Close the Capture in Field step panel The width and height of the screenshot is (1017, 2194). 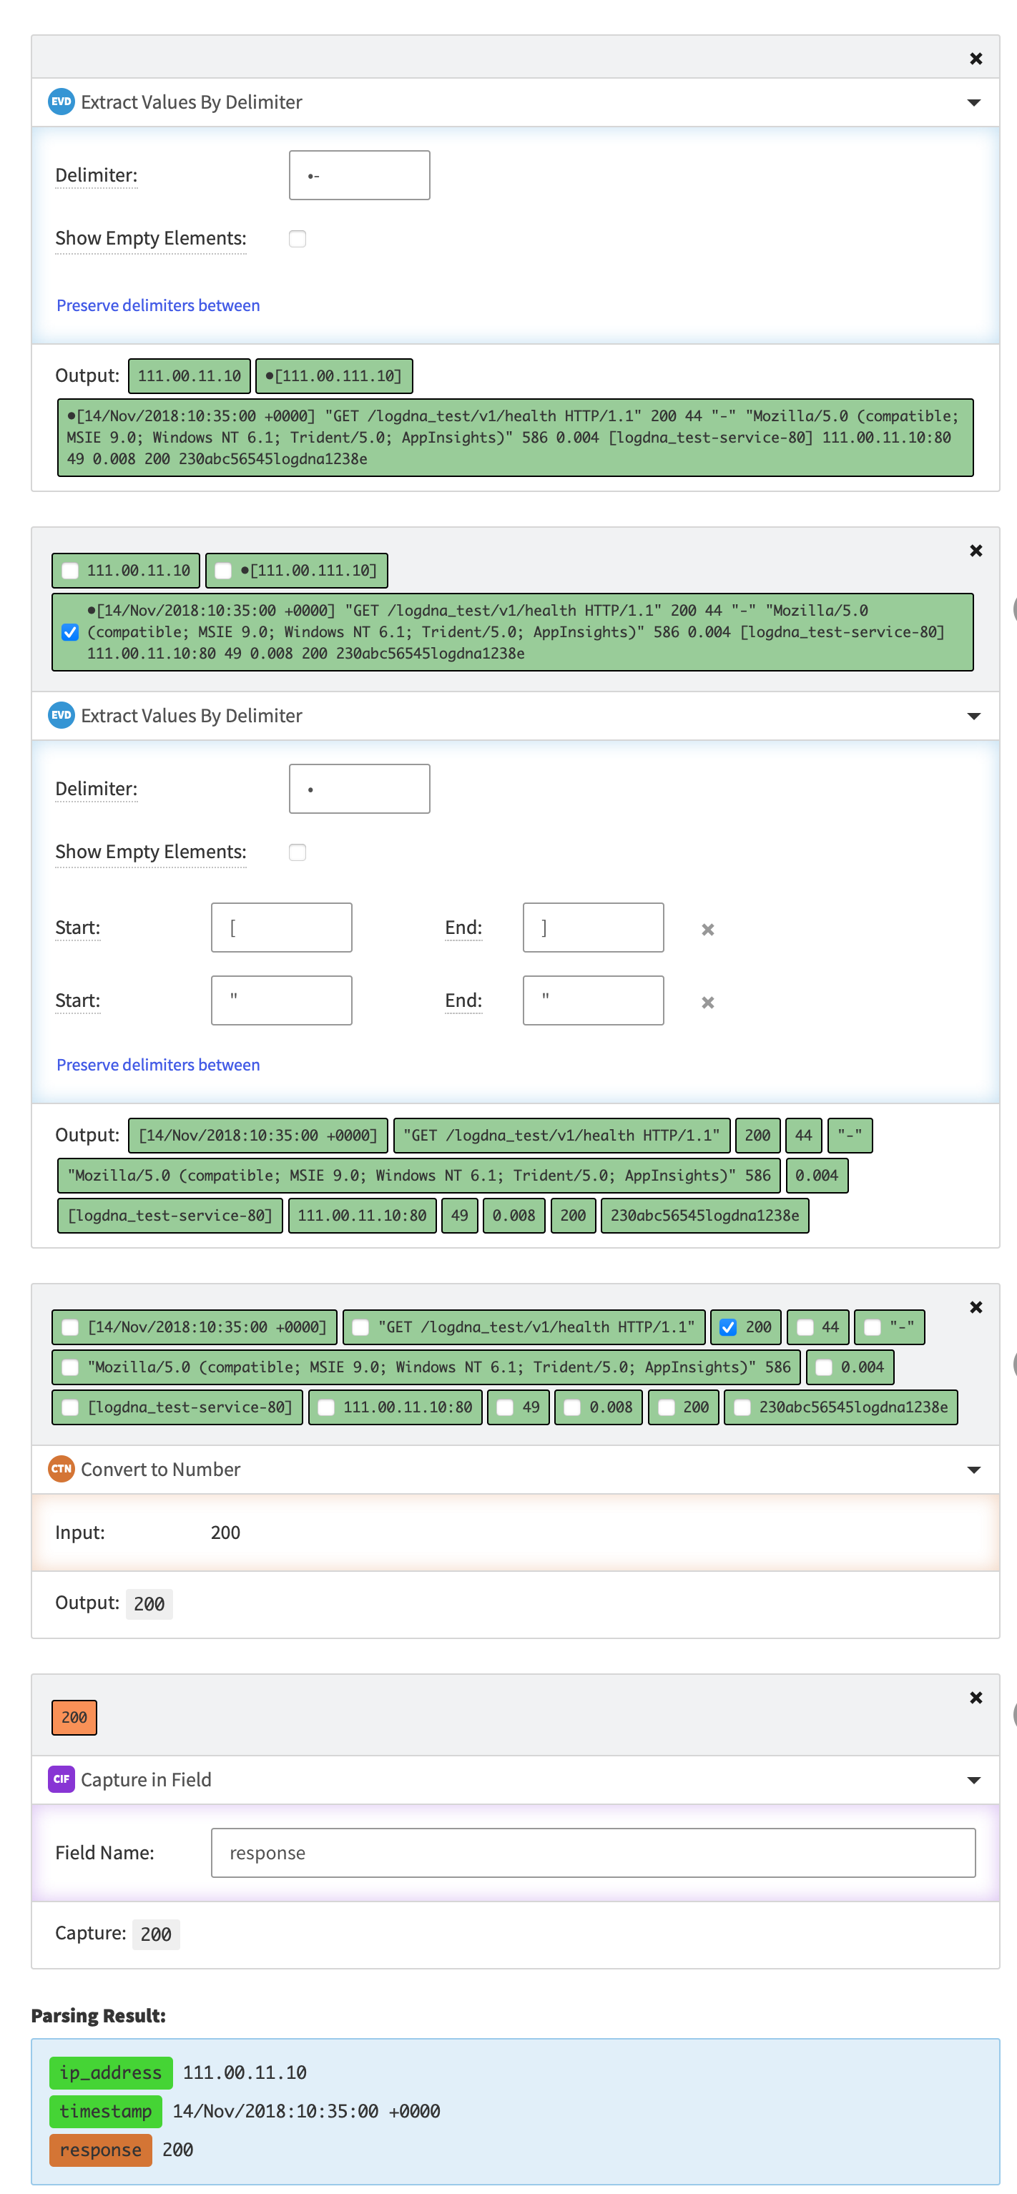pos(976,1698)
